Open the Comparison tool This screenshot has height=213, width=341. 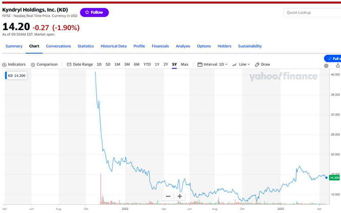coord(45,65)
